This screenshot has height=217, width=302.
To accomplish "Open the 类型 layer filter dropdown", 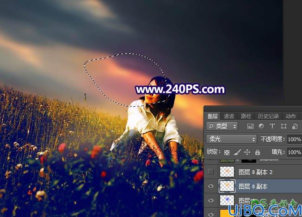I will (x=222, y=126).
